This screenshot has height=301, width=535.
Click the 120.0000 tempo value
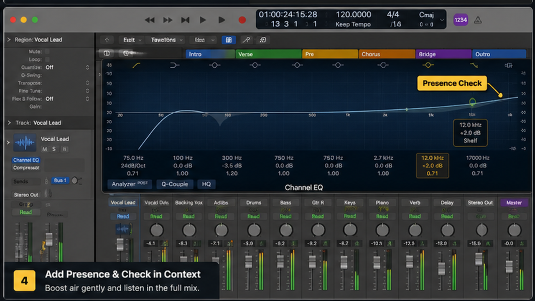point(354,15)
